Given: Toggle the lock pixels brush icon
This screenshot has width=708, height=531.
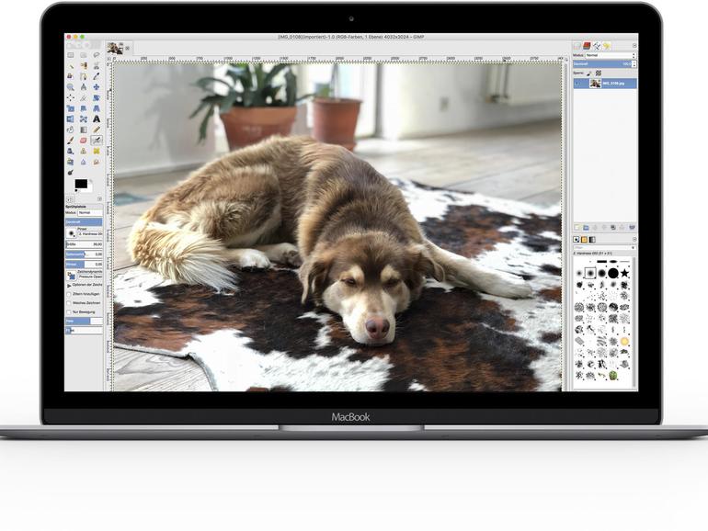Looking at the screenshot, I should point(588,74).
